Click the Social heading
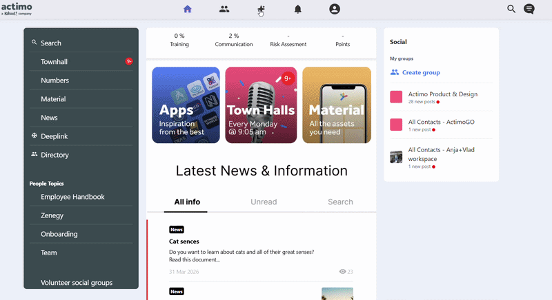The image size is (552, 300). click(x=398, y=42)
